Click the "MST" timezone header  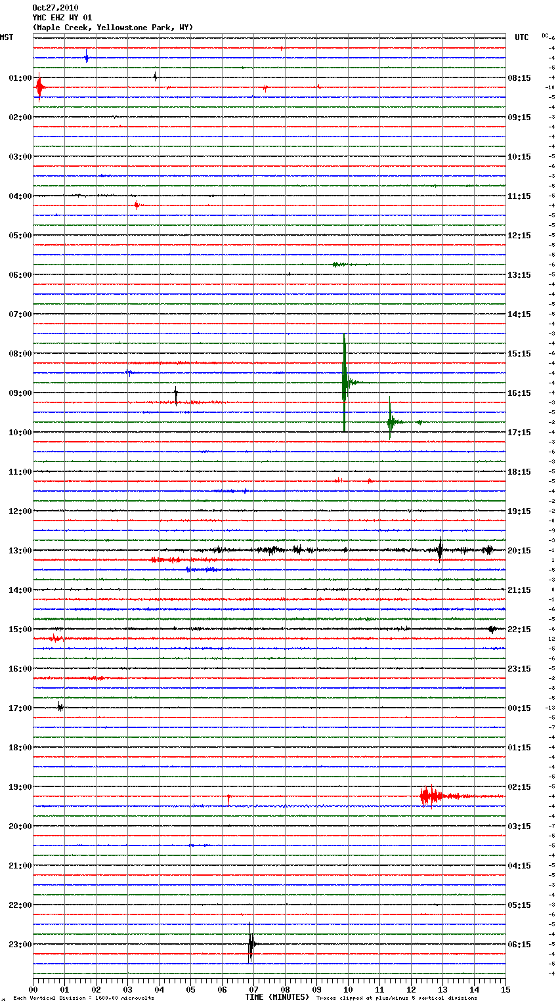(x=7, y=37)
